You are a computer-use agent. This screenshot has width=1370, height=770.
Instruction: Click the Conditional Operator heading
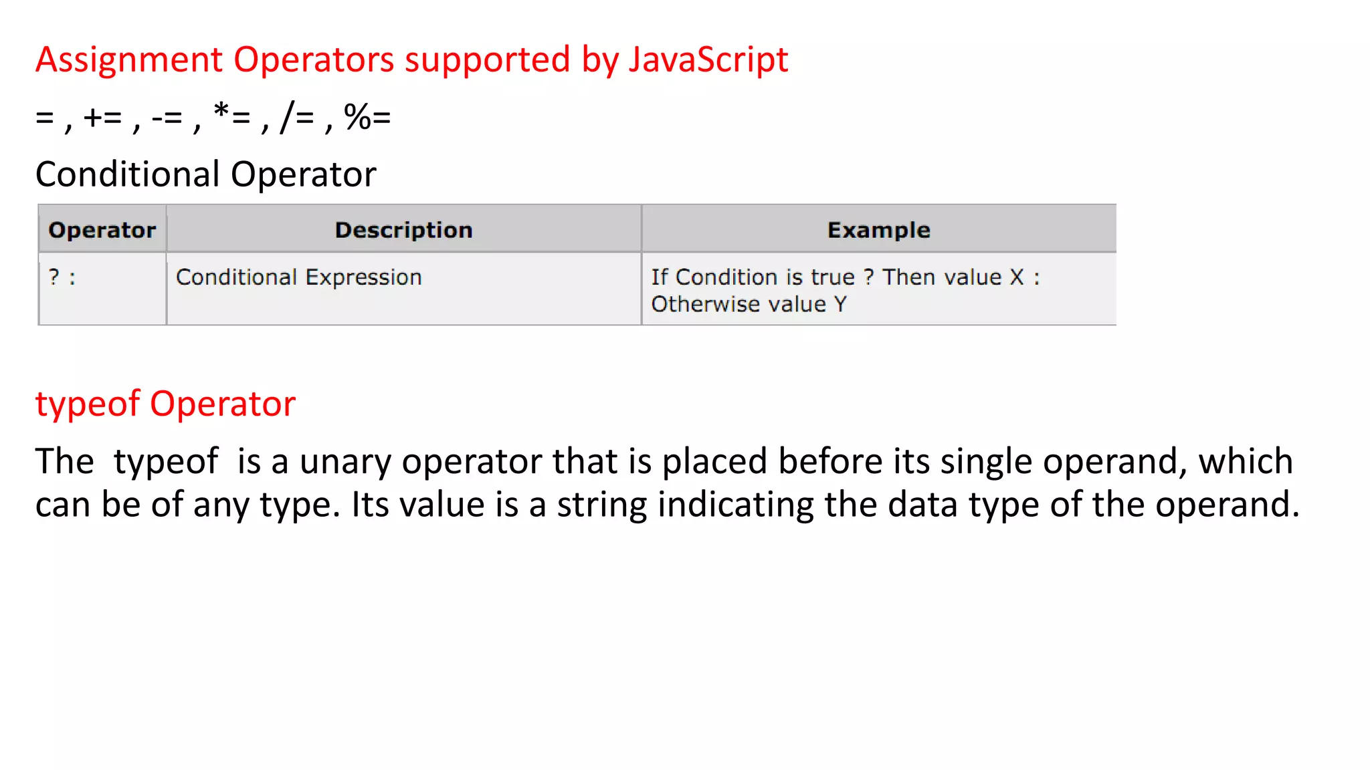tap(205, 174)
